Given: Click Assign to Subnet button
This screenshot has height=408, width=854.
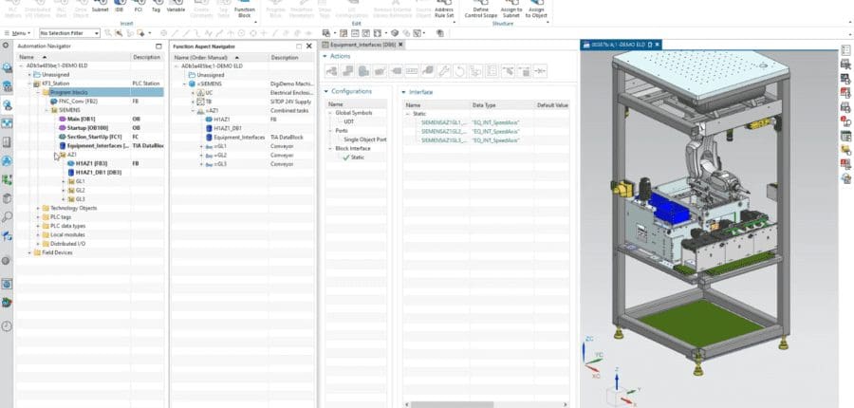Looking at the screenshot, I should 511,9.
